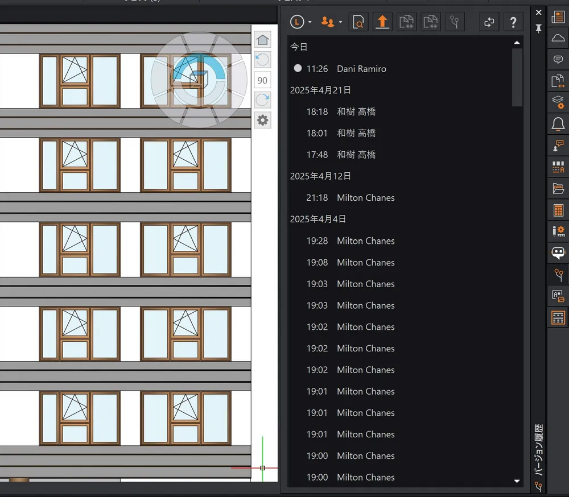The width and height of the screenshot is (569, 497).
Task: Open the pencil and gear settings palette
Action: click(558, 231)
